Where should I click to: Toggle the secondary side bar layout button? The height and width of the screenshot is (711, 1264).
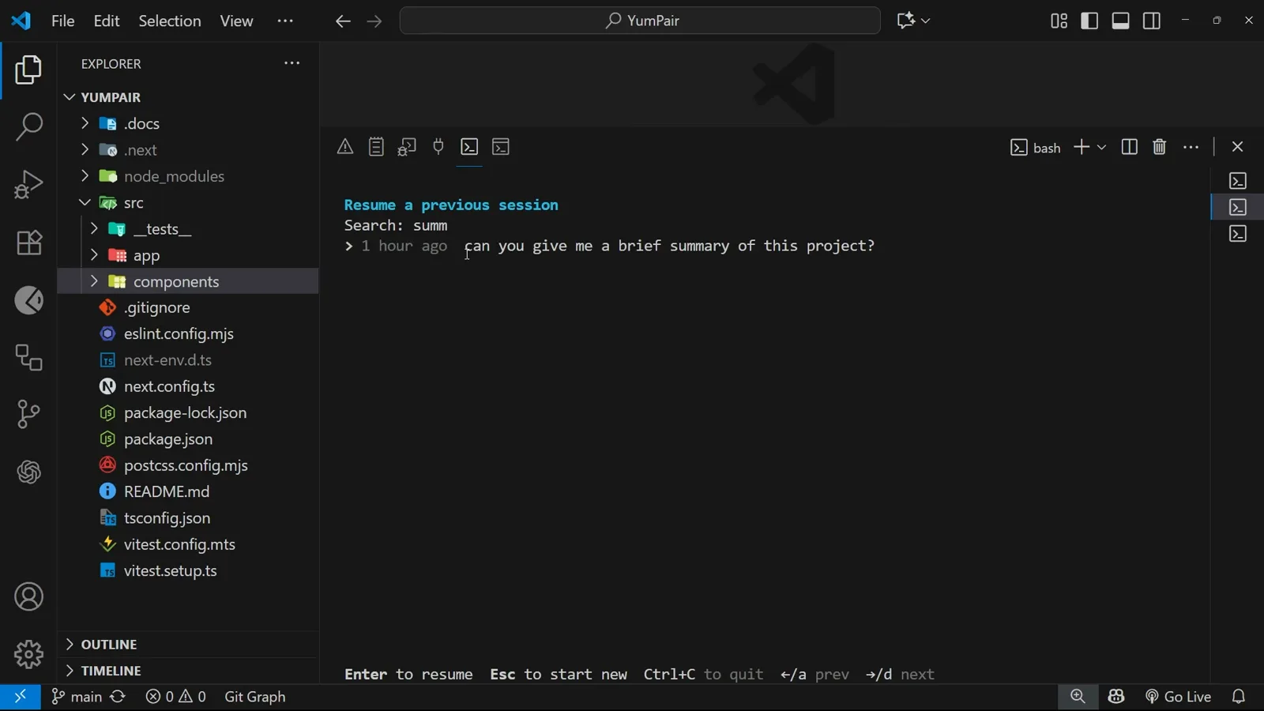point(1152,21)
